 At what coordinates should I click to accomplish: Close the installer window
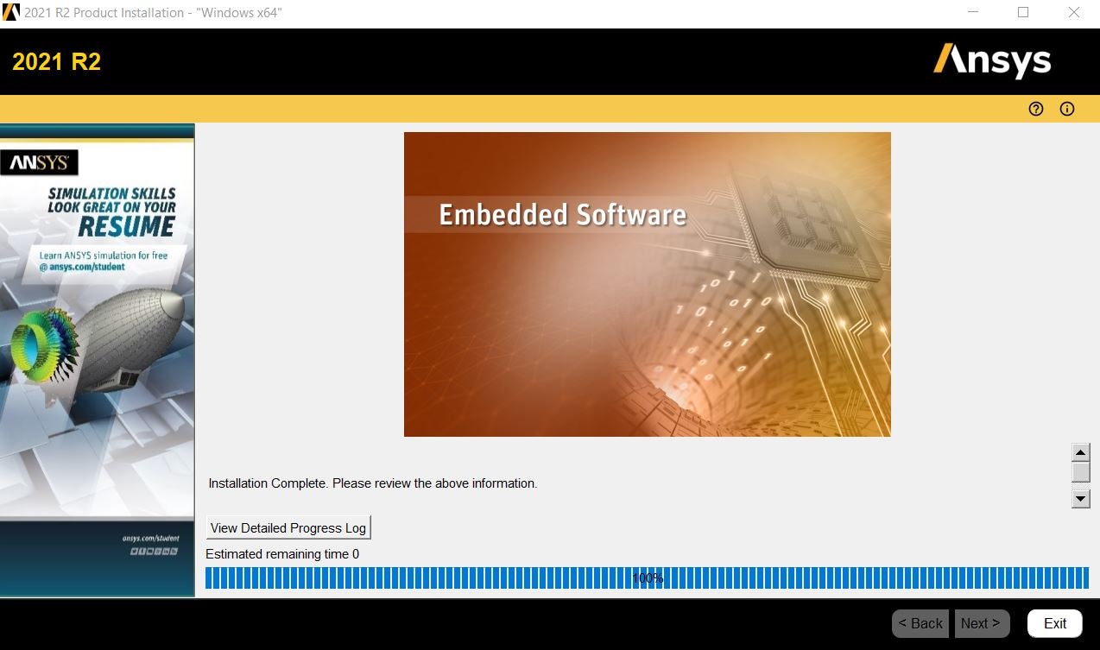pyautogui.click(x=1074, y=12)
